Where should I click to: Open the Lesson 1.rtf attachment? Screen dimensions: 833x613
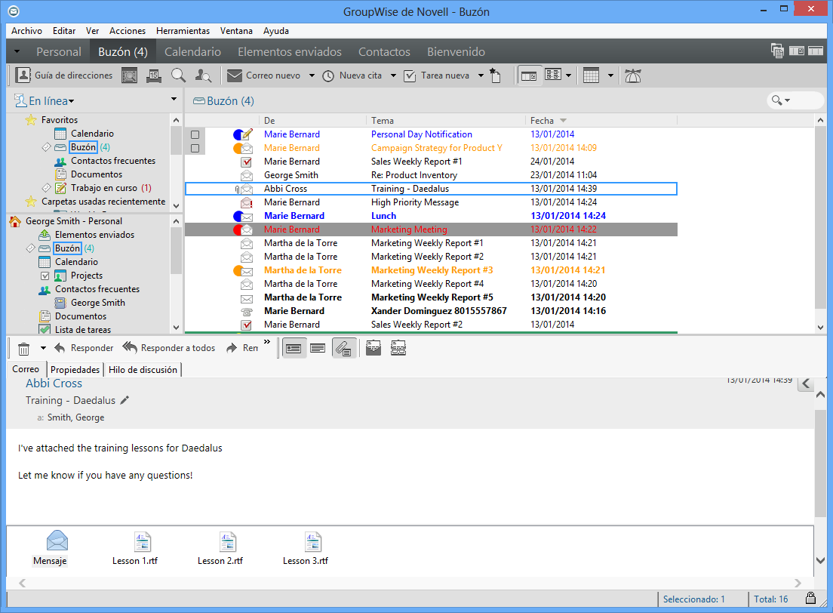[x=135, y=549]
